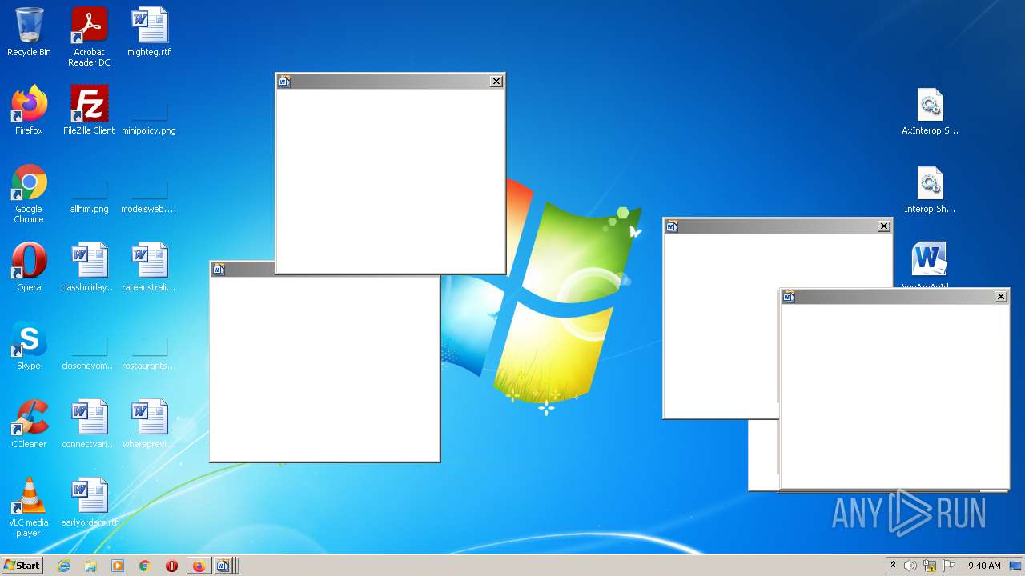
Task: Launch Chrome from the taskbar
Action: click(145, 566)
